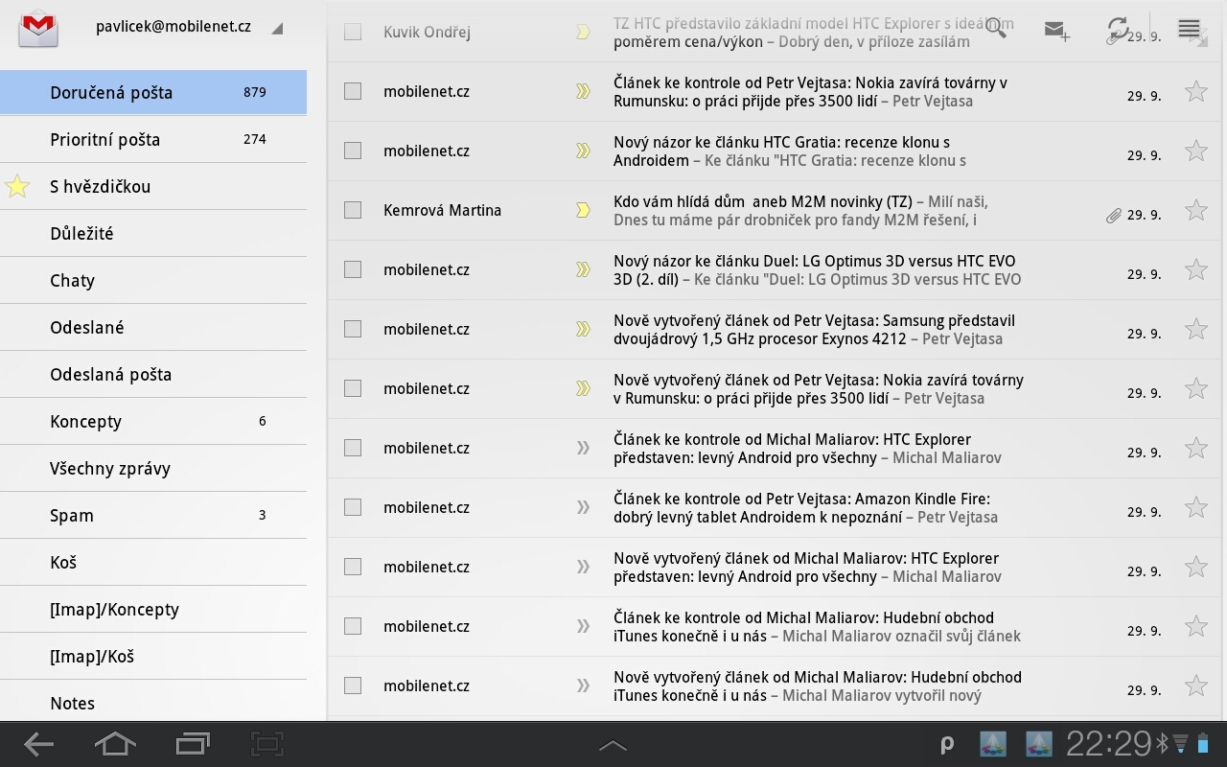Open the overflow menu icon
Viewport: 1227px width, 767px height.
click(1189, 29)
